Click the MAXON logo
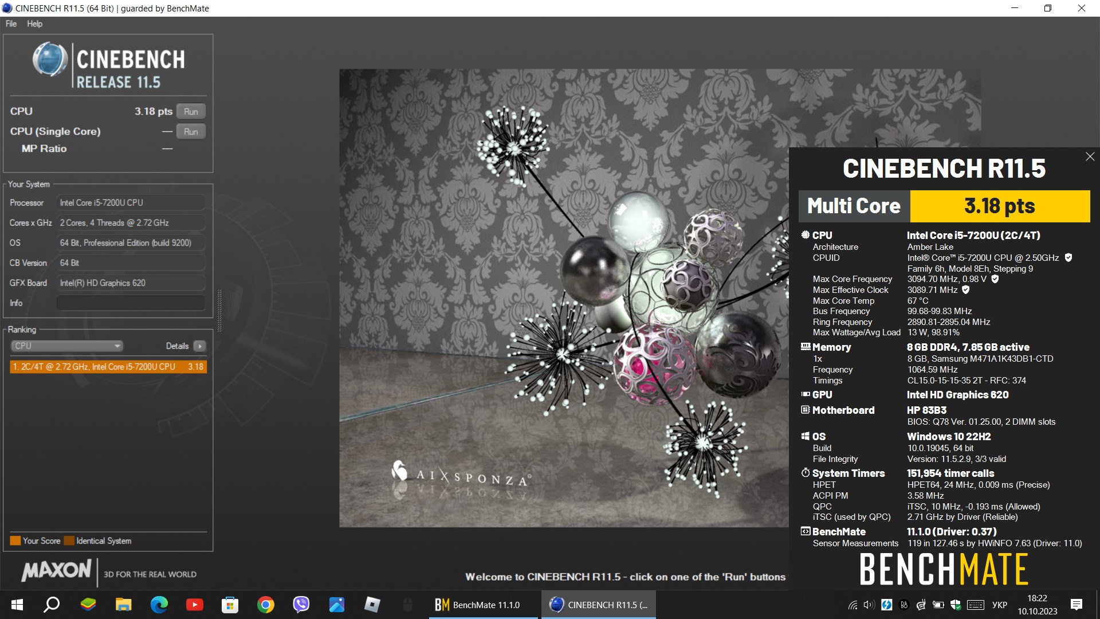 56,570
